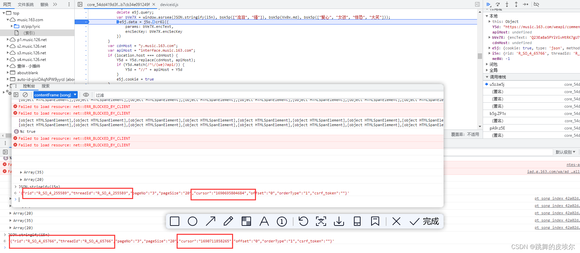
Task: Undo the last screenshot annotation
Action: 303,221
